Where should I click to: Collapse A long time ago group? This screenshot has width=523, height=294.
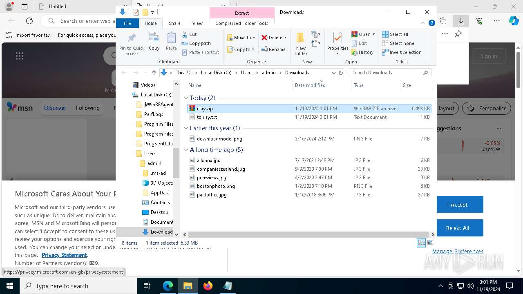[x=186, y=150]
